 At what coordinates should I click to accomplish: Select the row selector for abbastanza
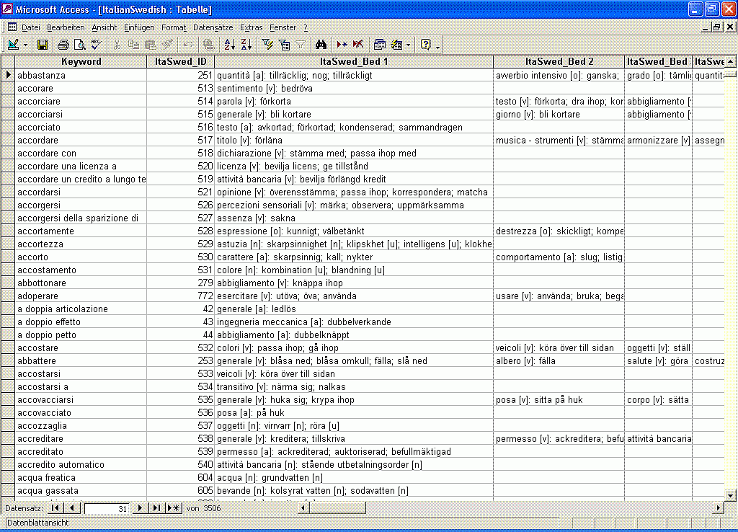coord(8,75)
